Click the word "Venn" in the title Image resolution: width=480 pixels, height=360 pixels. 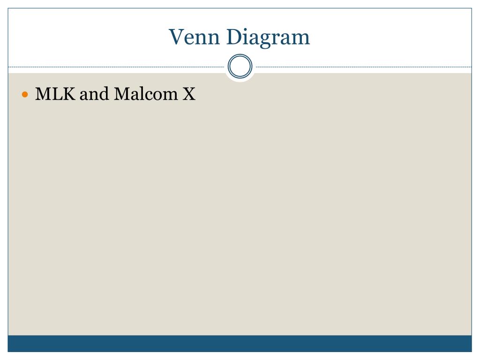(x=194, y=37)
